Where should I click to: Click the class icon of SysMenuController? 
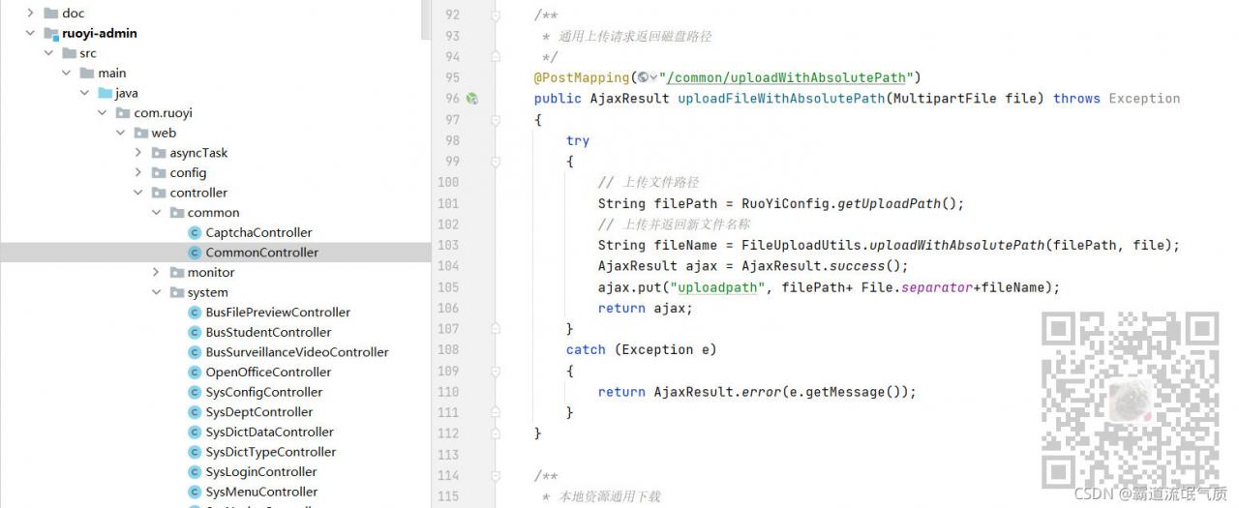point(195,492)
